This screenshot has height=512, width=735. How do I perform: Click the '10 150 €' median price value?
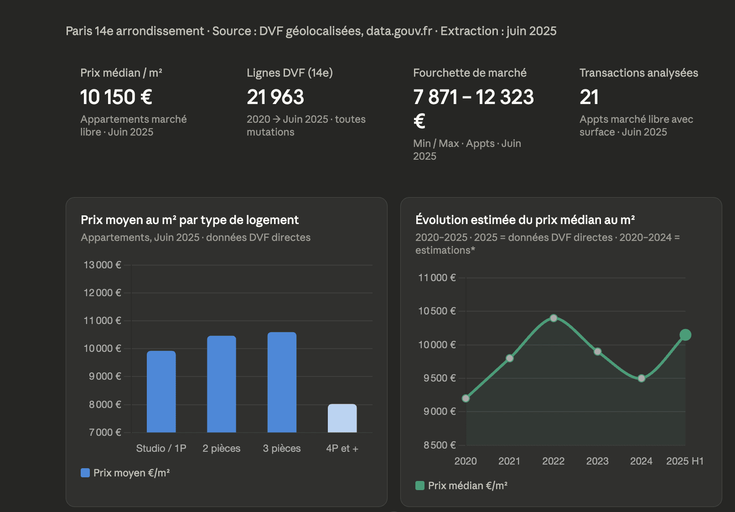(x=116, y=97)
